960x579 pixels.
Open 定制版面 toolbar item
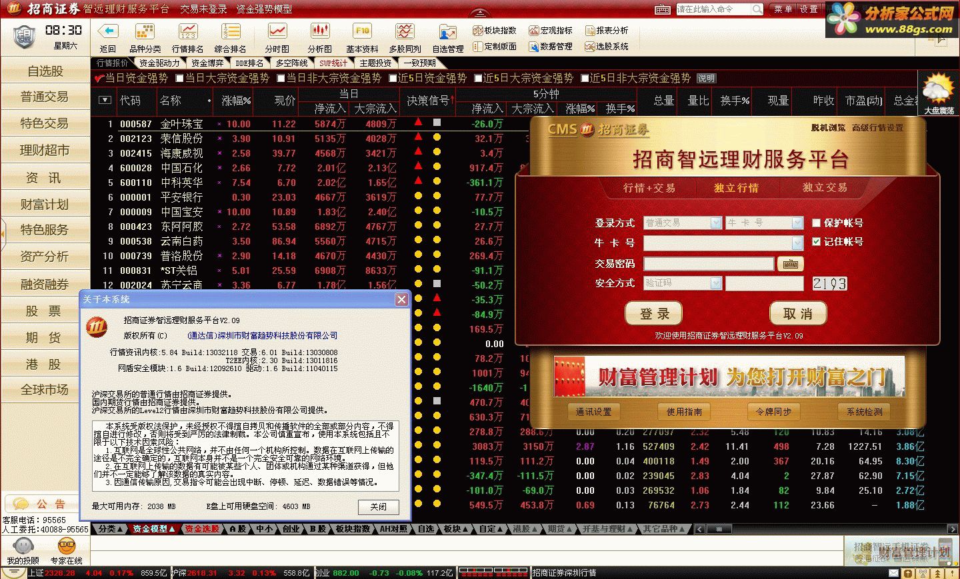tap(495, 46)
